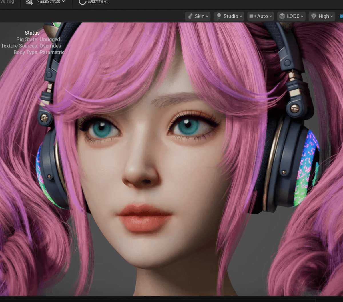343x302 pixels.
Task: Open the Studio environment dropdown arrow
Action: [241, 17]
